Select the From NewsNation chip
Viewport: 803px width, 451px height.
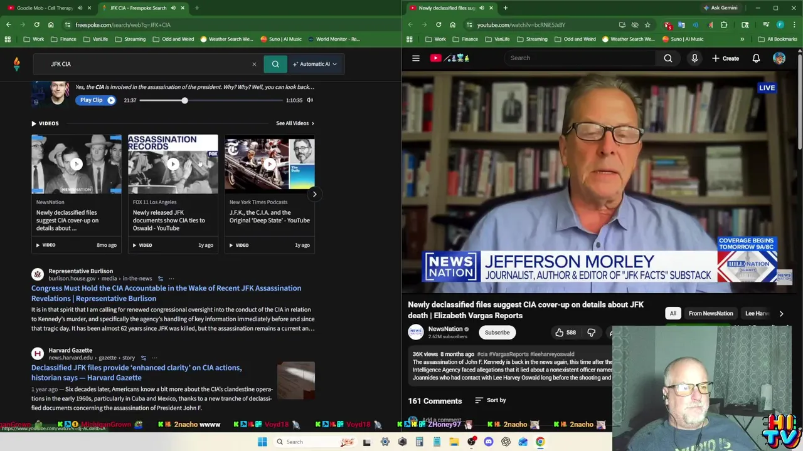711,313
